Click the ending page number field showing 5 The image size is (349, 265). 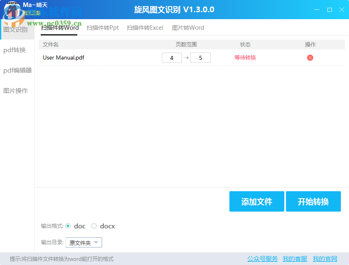(x=201, y=57)
